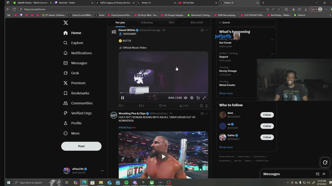The image size is (332, 186).
Task: Switch to the BALLHOG tab
Action: (197, 22)
